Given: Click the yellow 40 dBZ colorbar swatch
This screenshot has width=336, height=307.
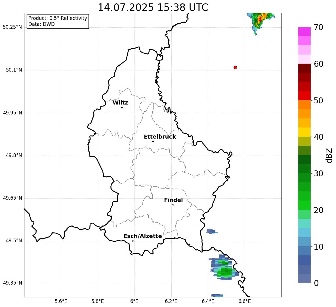Looking at the screenshot, I should coord(304,132).
